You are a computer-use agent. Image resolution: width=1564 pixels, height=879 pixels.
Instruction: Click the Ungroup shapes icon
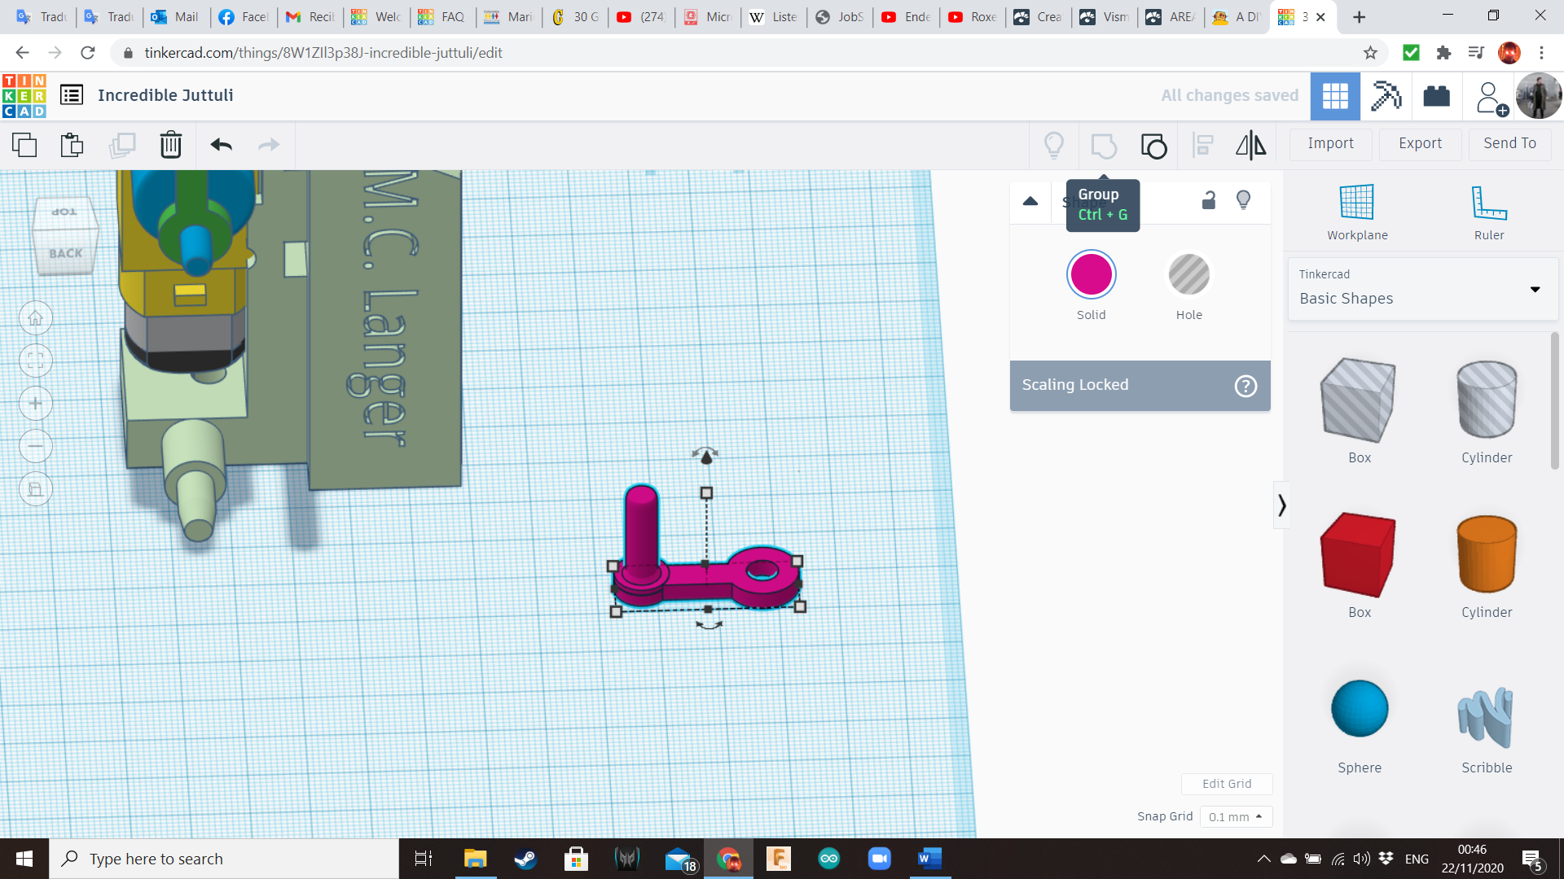click(x=1153, y=146)
